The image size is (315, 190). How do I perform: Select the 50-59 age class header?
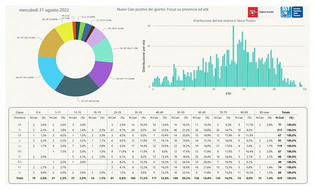(x=181, y=112)
